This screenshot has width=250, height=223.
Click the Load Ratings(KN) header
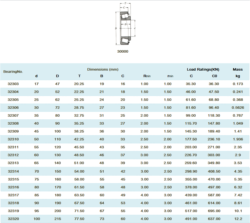click(203, 70)
